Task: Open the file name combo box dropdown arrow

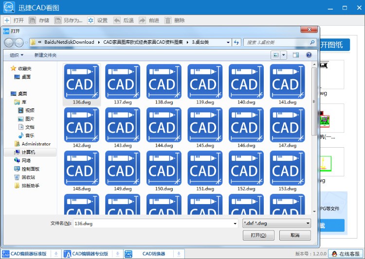Action: [x=235, y=224]
